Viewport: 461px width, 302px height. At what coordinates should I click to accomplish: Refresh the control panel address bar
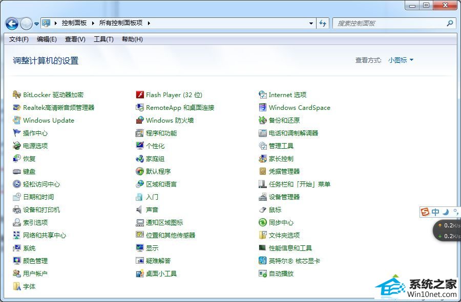(323, 23)
